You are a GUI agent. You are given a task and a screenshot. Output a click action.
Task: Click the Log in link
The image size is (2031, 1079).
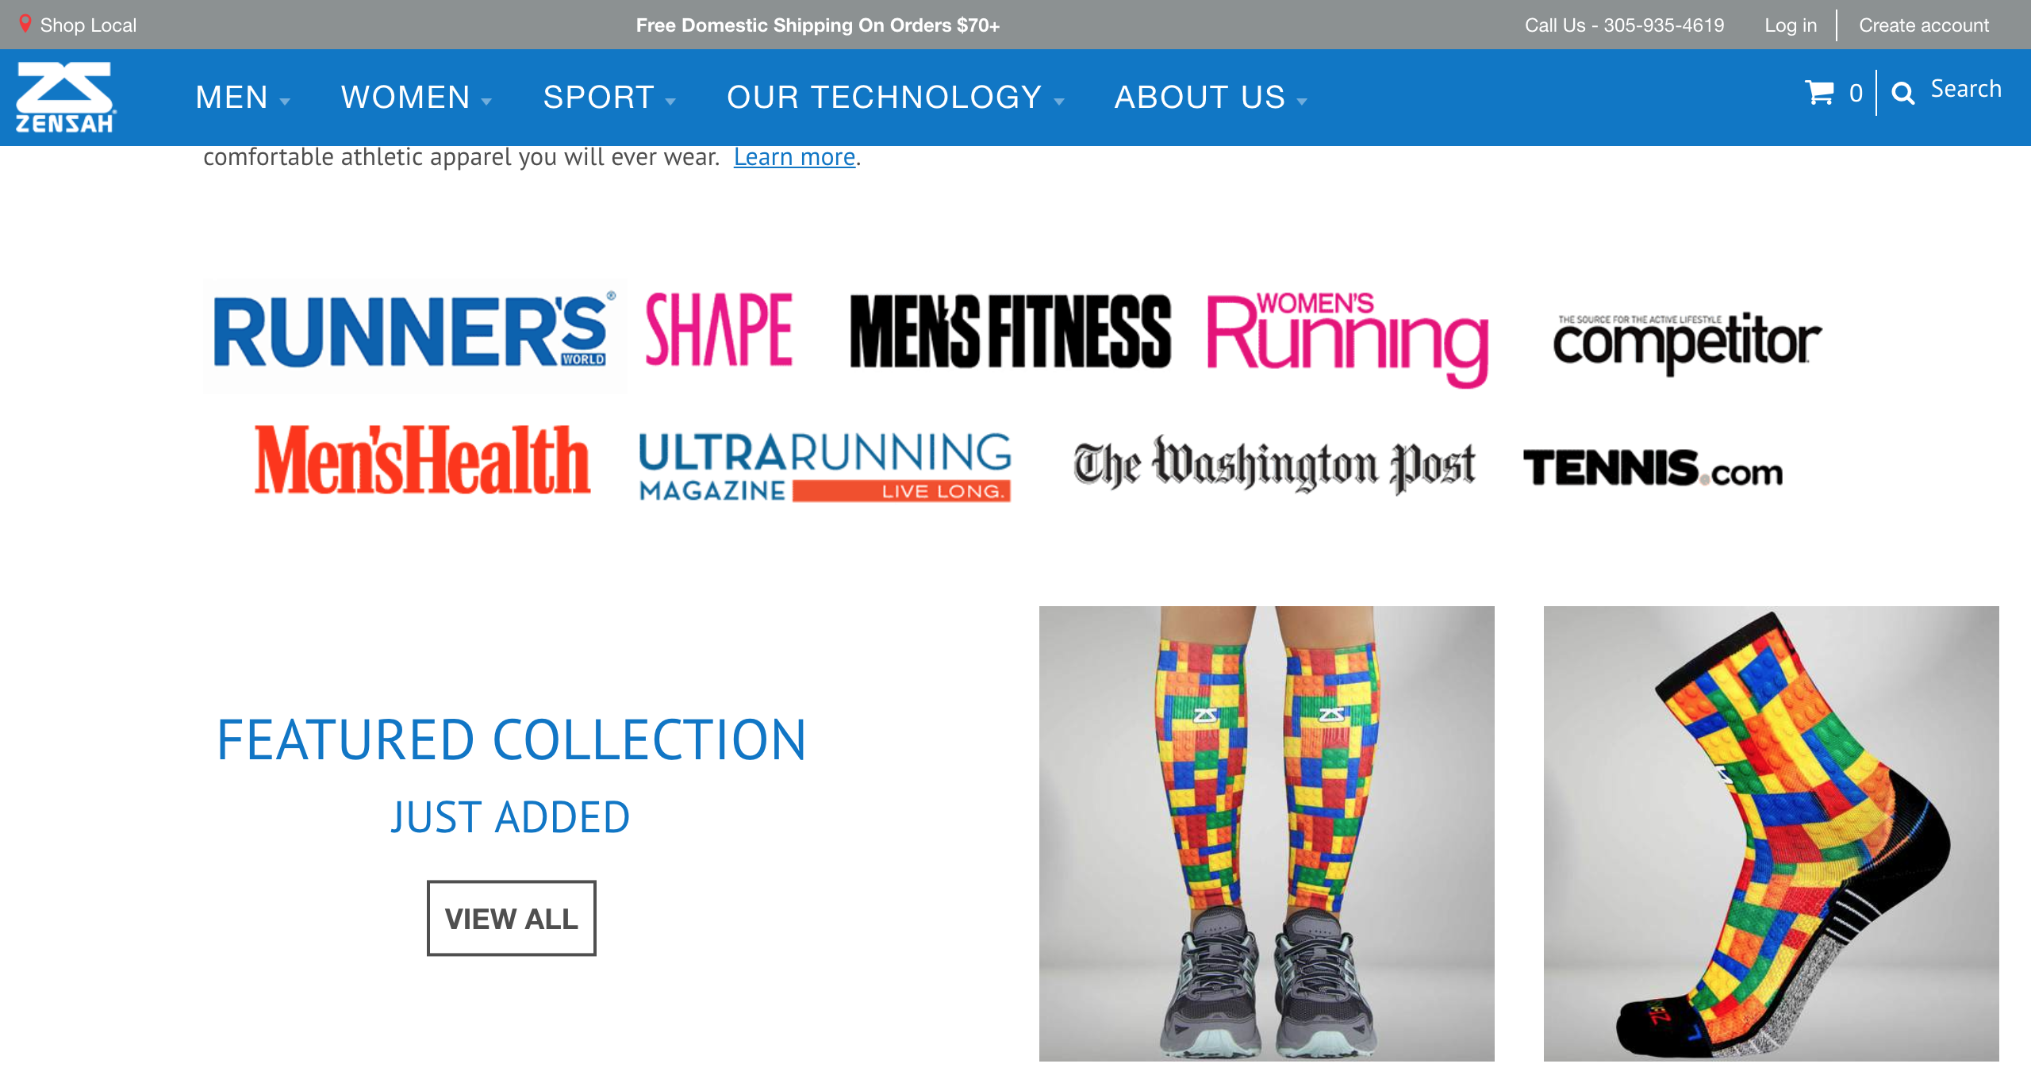tap(1791, 25)
